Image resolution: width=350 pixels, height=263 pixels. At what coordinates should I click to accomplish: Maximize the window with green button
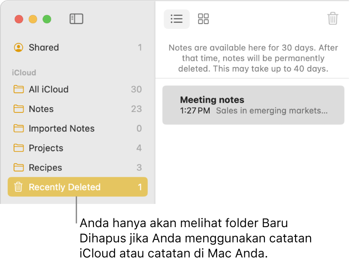(47, 19)
